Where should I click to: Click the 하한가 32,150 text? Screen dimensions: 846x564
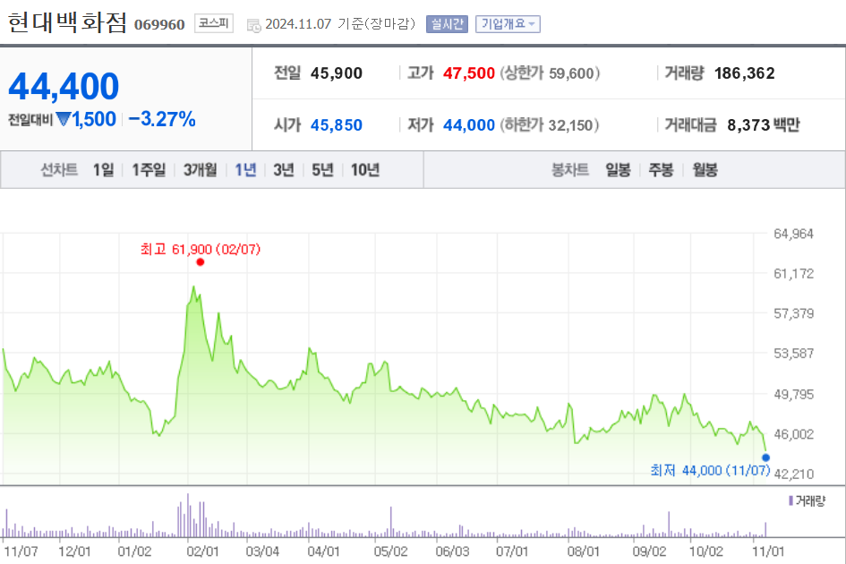[550, 124]
